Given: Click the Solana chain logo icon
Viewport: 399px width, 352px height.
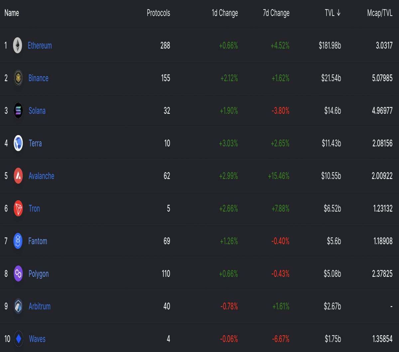Looking at the screenshot, I should [18, 110].
